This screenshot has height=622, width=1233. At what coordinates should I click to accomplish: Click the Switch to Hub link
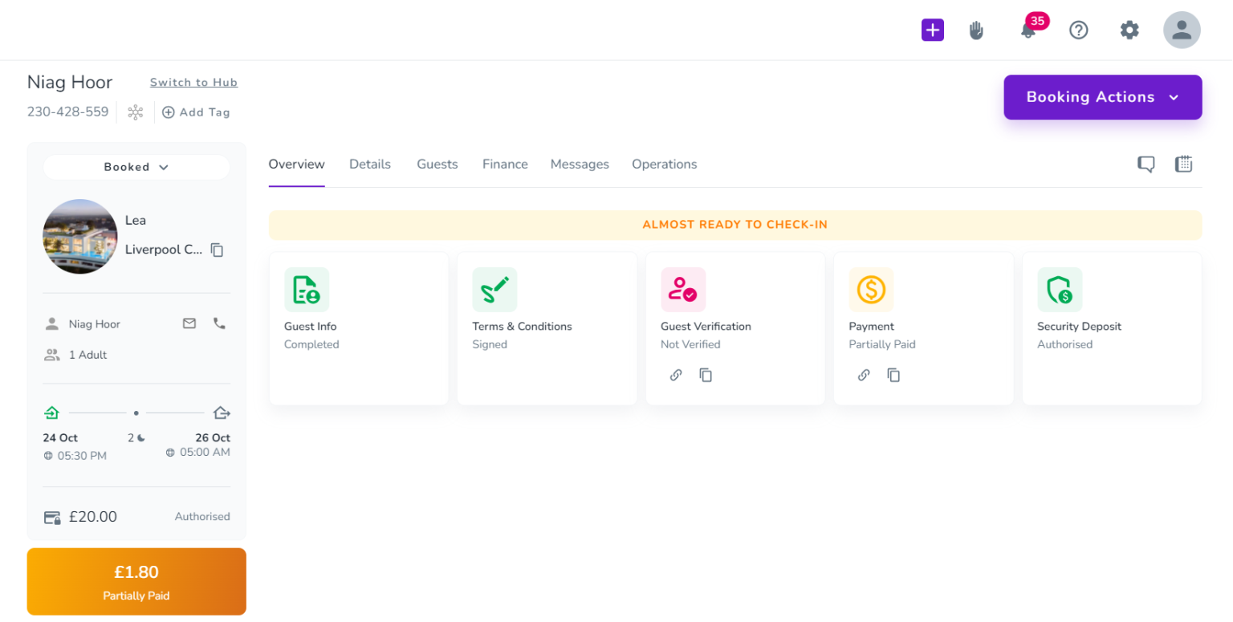(193, 82)
